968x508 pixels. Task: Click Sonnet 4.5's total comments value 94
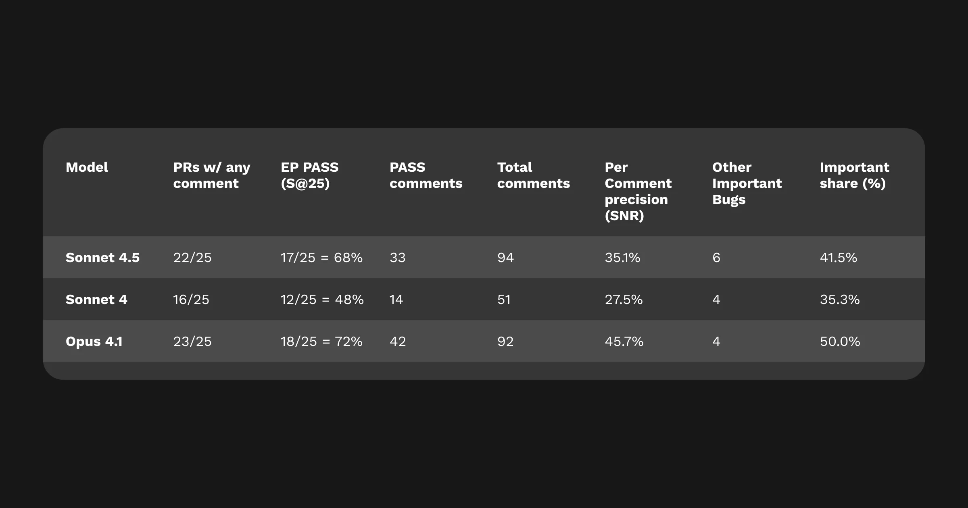pyautogui.click(x=505, y=258)
